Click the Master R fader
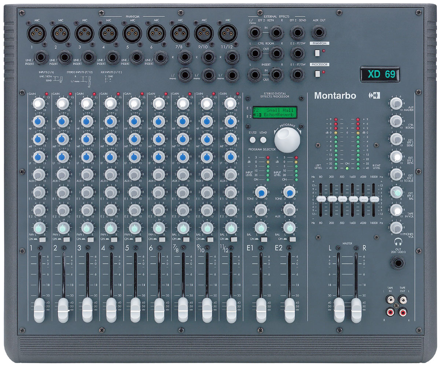440x366 pixels. coord(356,310)
